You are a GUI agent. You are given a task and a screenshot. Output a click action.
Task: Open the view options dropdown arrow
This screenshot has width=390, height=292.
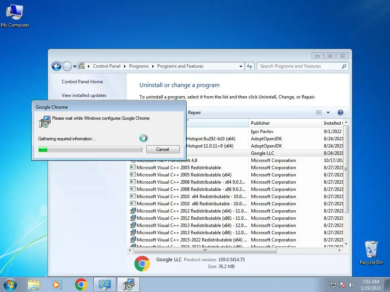[x=328, y=113]
